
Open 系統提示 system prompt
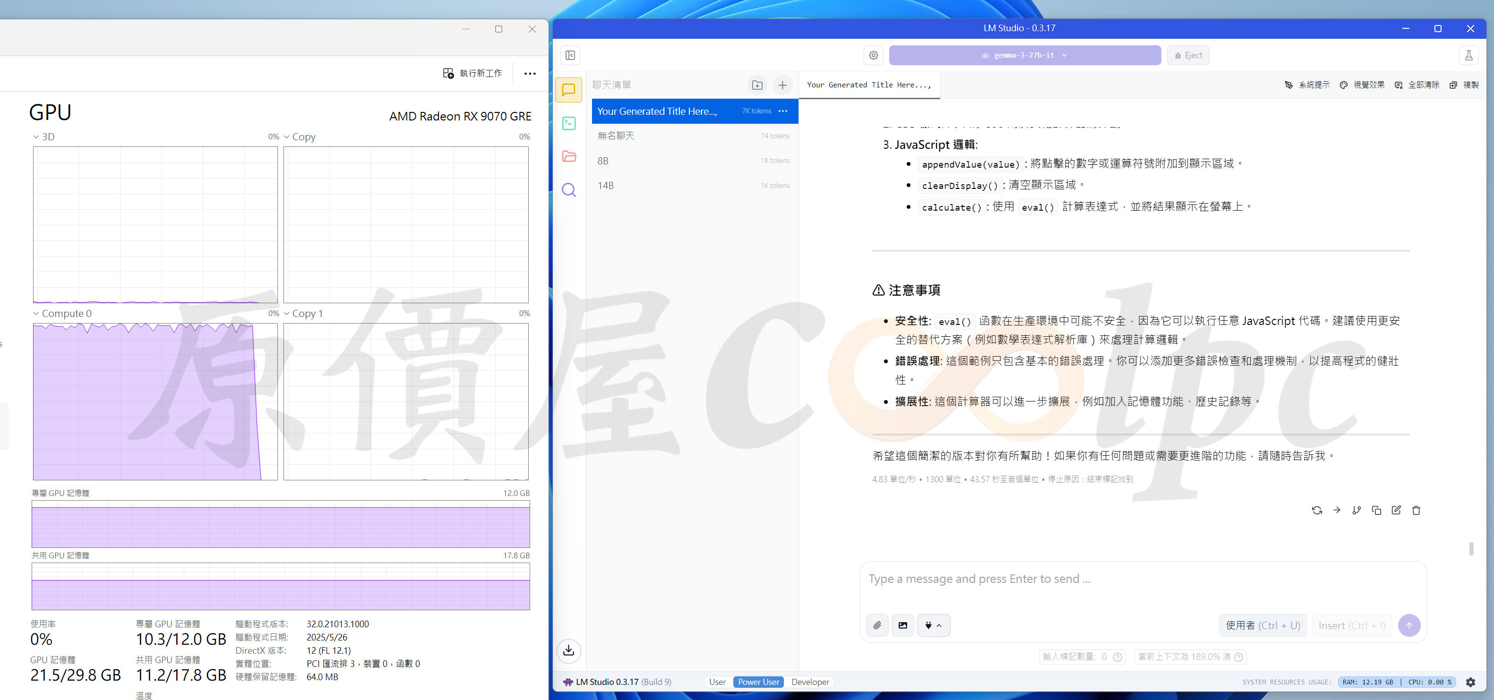pyautogui.click(x=1307, y=85)
